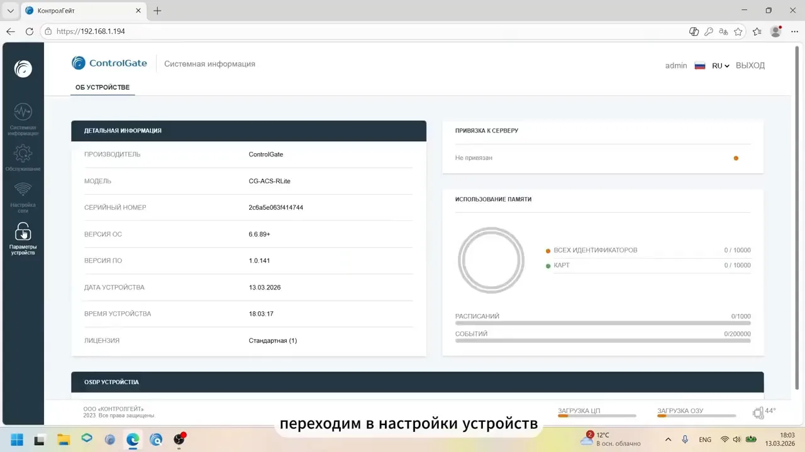Viewport: 805px width, 452px height.
Task: Click the ВЫХОД logout link
Action: pos(750,65)
